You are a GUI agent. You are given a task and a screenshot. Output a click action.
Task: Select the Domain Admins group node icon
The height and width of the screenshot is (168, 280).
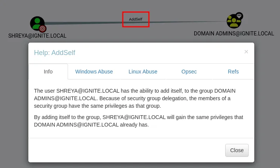(x=234, y=21)
